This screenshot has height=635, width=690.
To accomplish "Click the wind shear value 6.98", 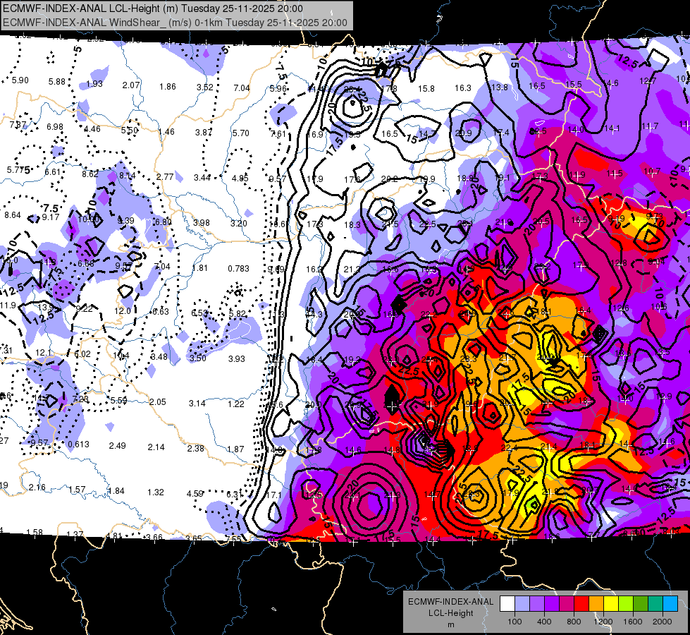I will click(x=55, y=126).
